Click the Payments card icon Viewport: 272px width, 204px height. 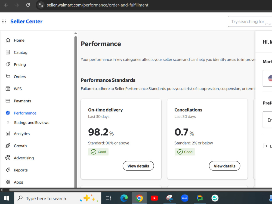click(x=8, y=101)
